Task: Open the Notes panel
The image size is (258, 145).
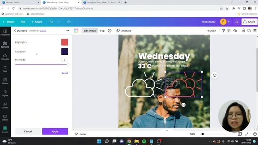Action: [81, 134]
